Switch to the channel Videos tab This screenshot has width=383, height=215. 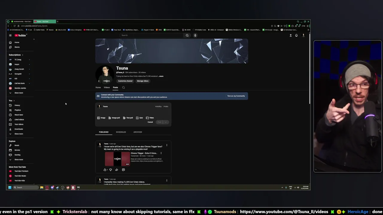[x=107, y=87]
